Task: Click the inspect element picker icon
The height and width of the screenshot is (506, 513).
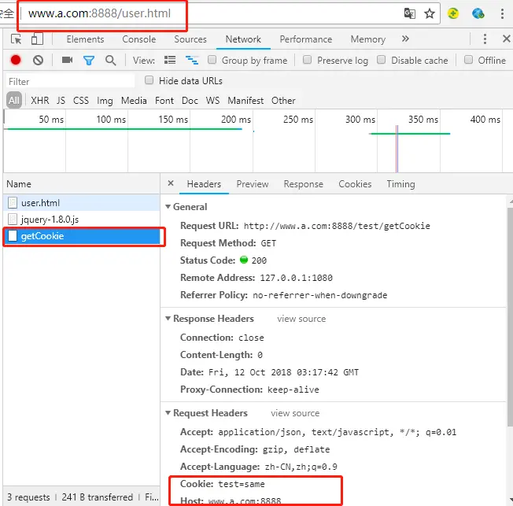Action: click(x=16, y=39)
